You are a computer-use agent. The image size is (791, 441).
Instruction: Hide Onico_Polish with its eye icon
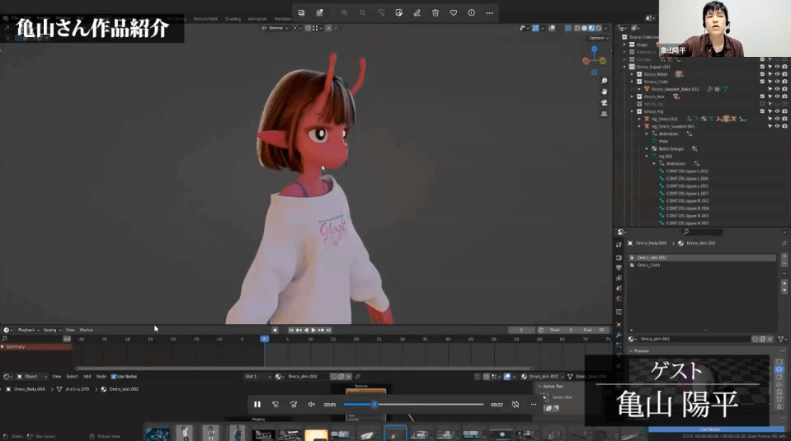click(x=777, y=74)
